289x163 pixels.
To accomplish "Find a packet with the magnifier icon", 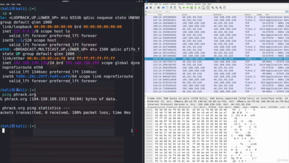I will click(x=180, y=8).
